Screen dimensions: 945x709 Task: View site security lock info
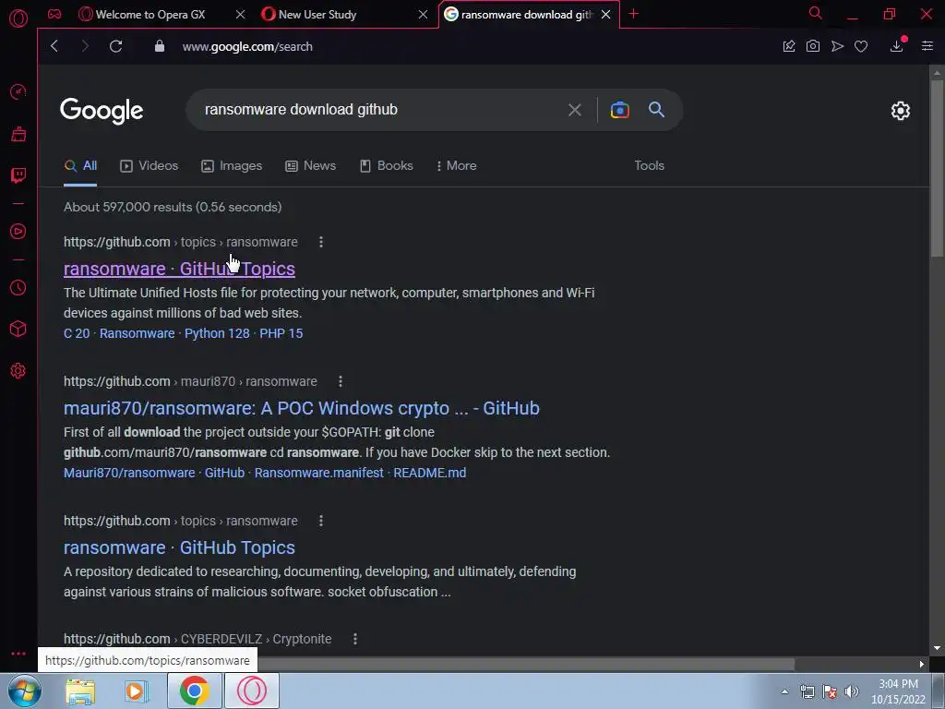[x=159, y=46]
